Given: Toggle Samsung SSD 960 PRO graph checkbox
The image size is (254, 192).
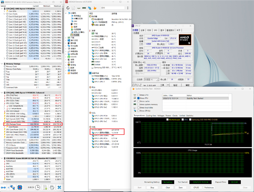Looking at the screenshot, I should tap(190, 120).
